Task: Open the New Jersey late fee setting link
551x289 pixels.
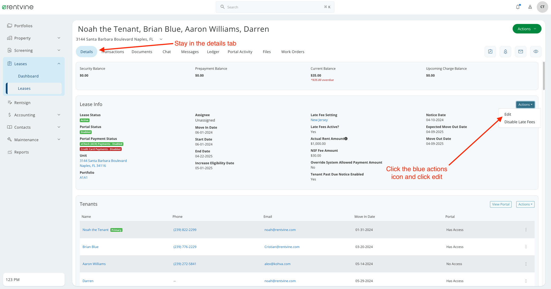Action: pos(319,120)
